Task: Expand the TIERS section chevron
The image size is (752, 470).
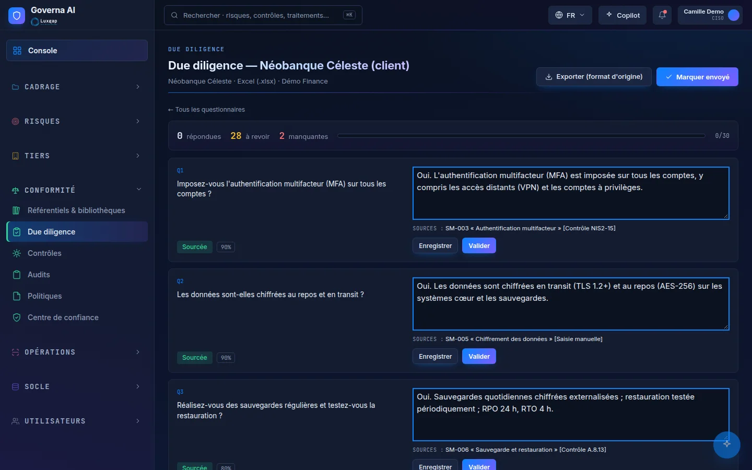Action: [138, 156]
